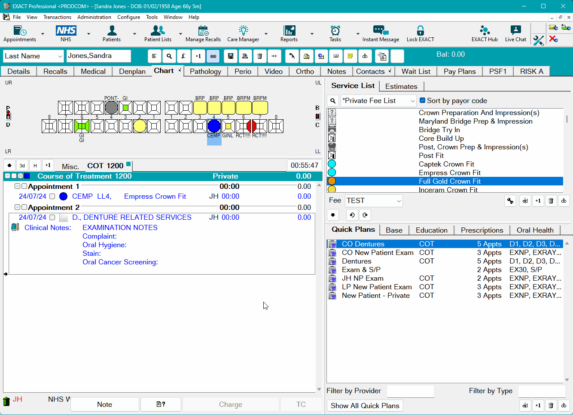Switch to the Prescriptions tab
This screenshot has width=573, height=415.
pyautogui.click(x=482, y=230)
